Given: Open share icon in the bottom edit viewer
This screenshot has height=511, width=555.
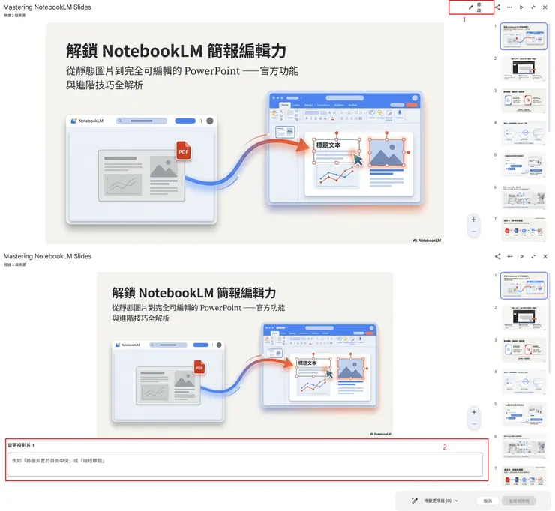Looking at the screenshot, I should click(x=498, y=256).
